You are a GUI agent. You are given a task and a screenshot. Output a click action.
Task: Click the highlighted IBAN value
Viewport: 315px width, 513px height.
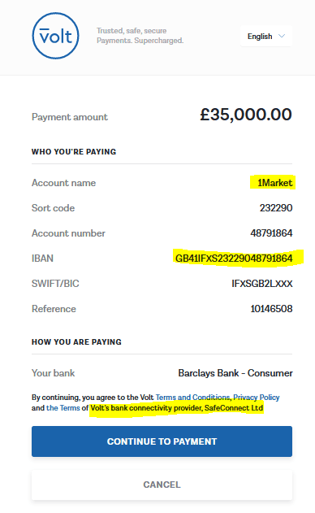click(234, 259)
